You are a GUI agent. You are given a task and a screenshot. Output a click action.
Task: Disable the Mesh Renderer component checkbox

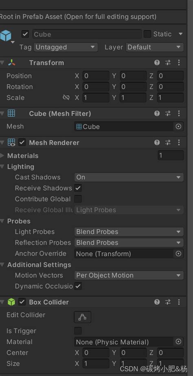pos(22,143)
